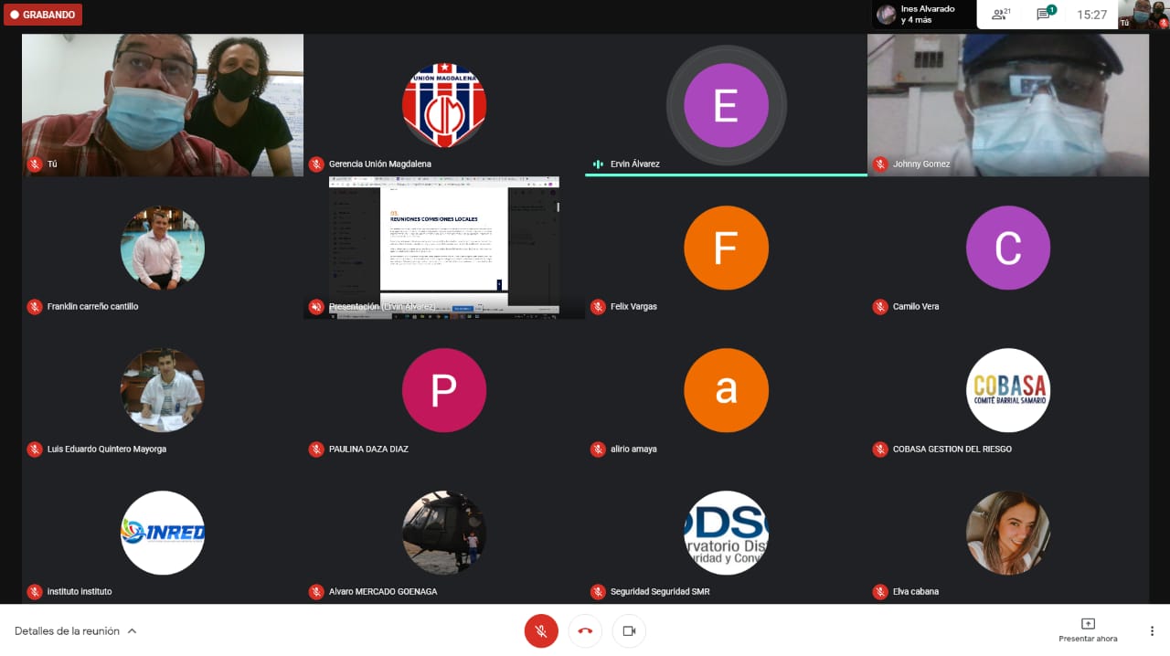The width and height of the screenshot is (1170, 656).
Task: Hang up the call with red phone button
Action: click(x=585, y=630)
